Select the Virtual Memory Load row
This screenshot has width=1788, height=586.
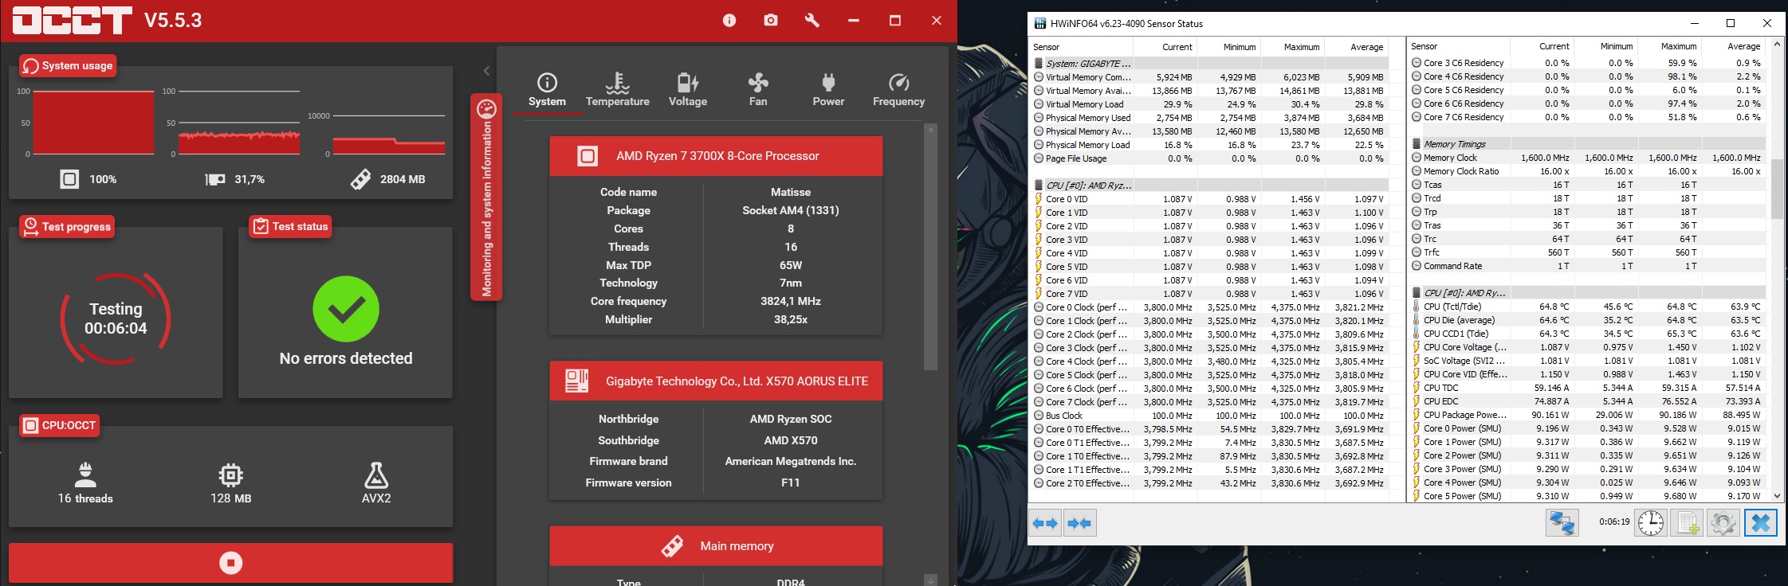[1210, 104]
